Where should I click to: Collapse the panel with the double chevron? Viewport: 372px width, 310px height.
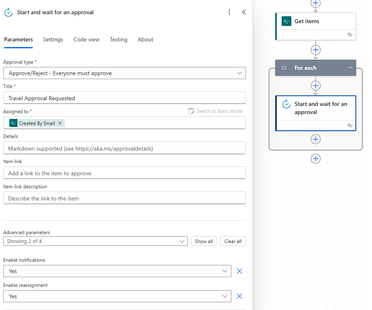click(x=244, y=12)
